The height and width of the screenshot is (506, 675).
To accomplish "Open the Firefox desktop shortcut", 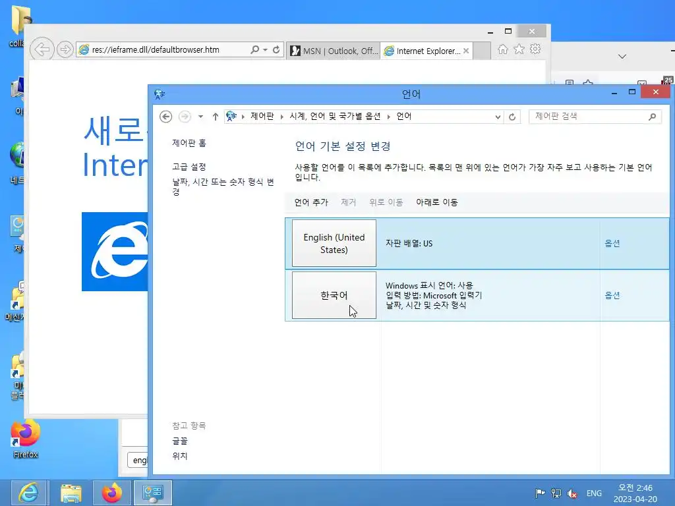I will click(26, 438).
